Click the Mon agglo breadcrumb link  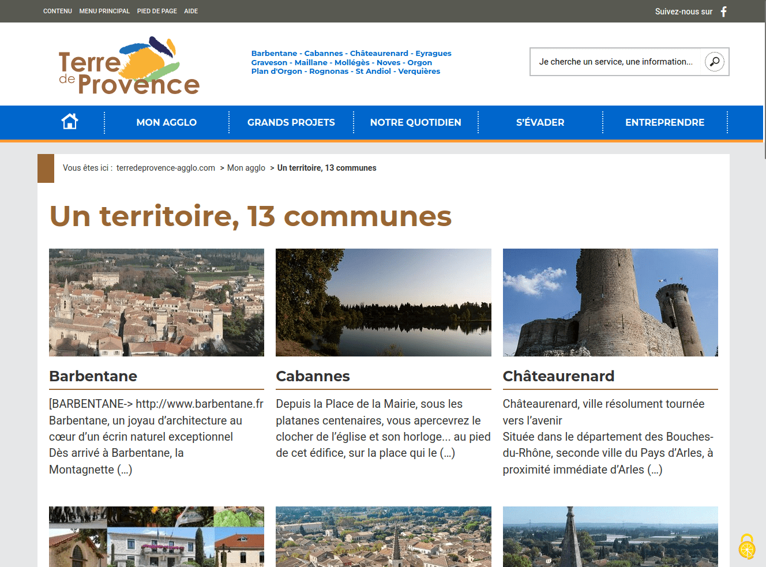coord(246,168)
